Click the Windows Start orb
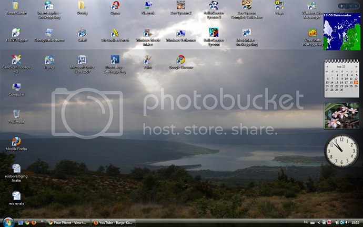 tap(7, 222)
